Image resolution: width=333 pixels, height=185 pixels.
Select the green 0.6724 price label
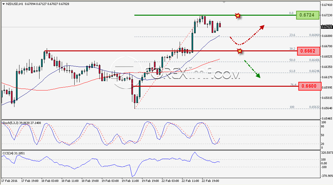pos(308,15)
